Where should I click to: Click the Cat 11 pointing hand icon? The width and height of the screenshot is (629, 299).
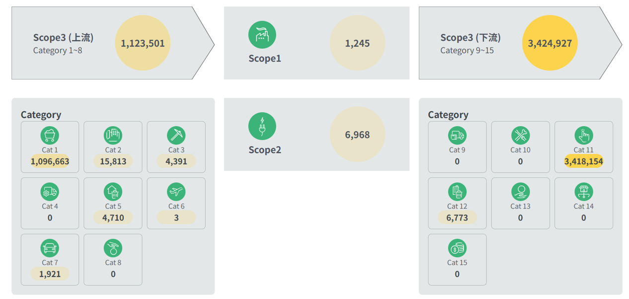click(x=584, y=135)
